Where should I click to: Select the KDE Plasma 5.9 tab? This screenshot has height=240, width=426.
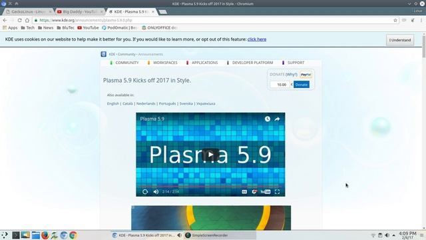[132, 12]
